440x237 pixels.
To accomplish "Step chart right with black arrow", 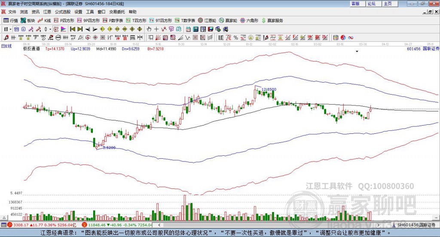I will point(95,29).
